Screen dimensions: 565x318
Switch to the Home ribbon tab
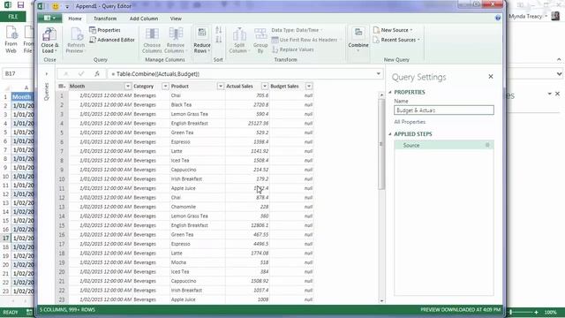[x=75, y=19]
